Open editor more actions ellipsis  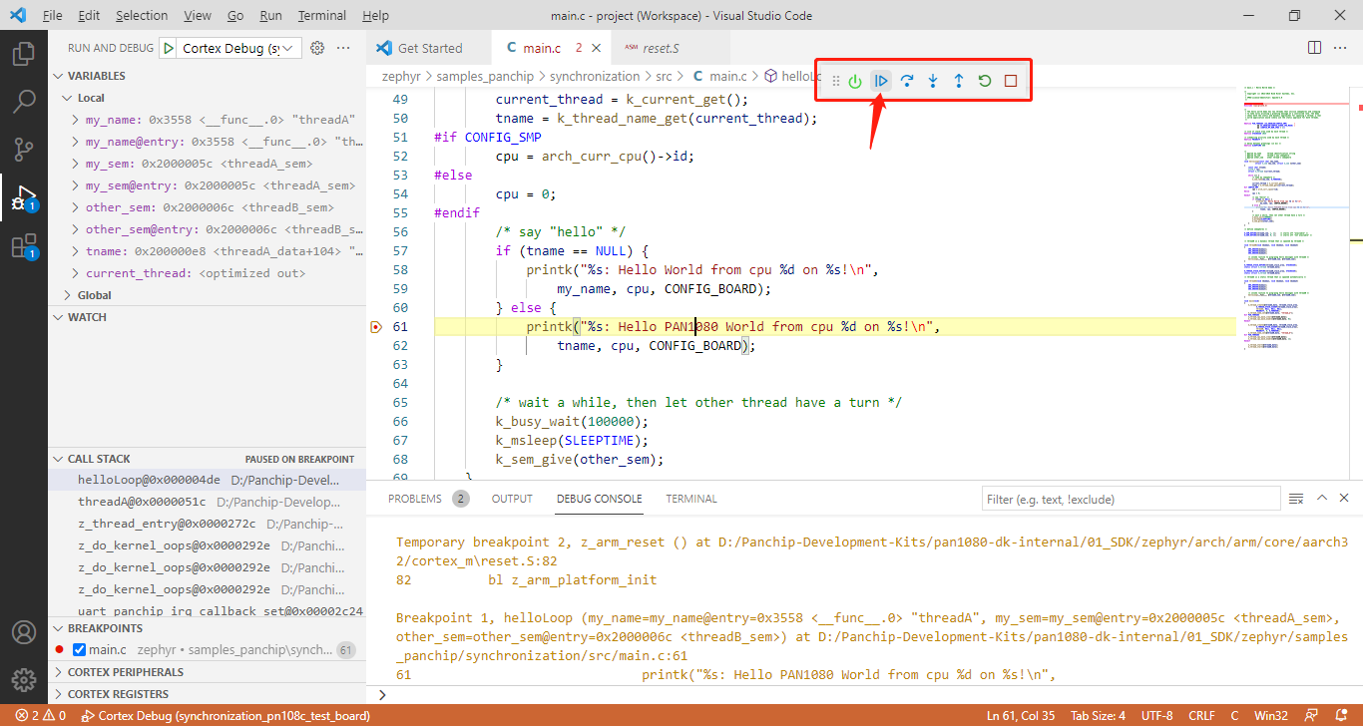coord(1342,48)
